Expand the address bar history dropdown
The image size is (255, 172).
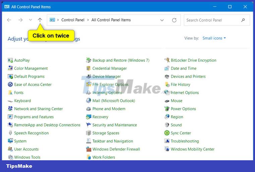pos(162,20)
